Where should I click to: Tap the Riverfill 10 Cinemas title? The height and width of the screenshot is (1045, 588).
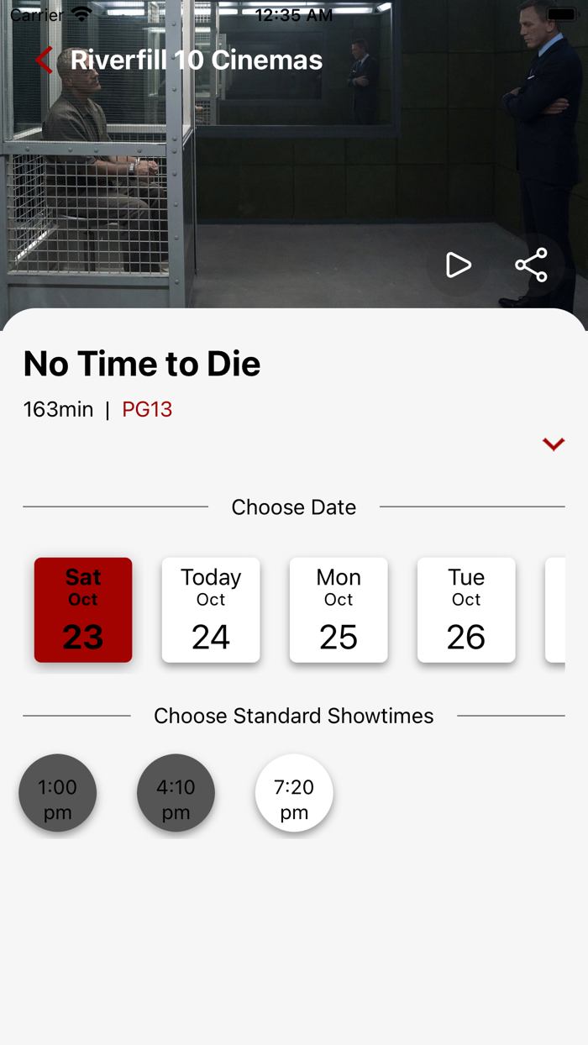[197, 60]
